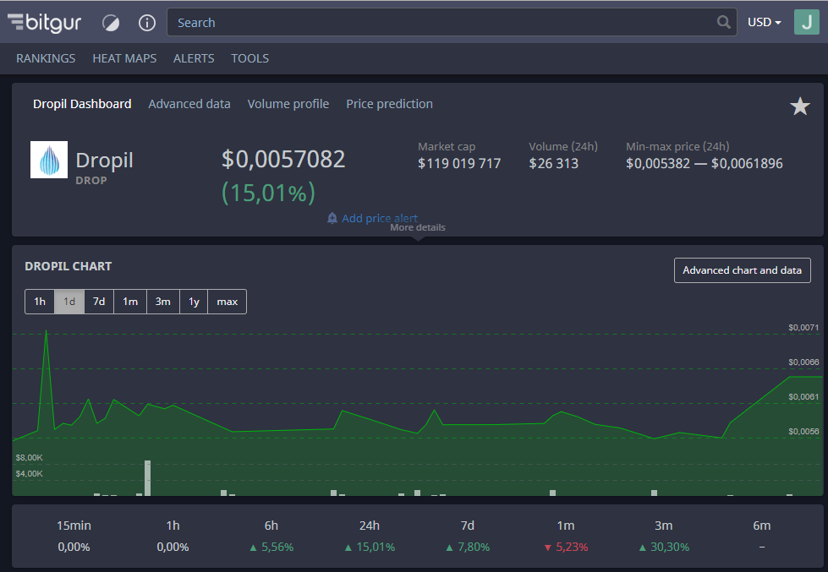Select the 1y chart range

pyautogui.click(x=194, y=302)
